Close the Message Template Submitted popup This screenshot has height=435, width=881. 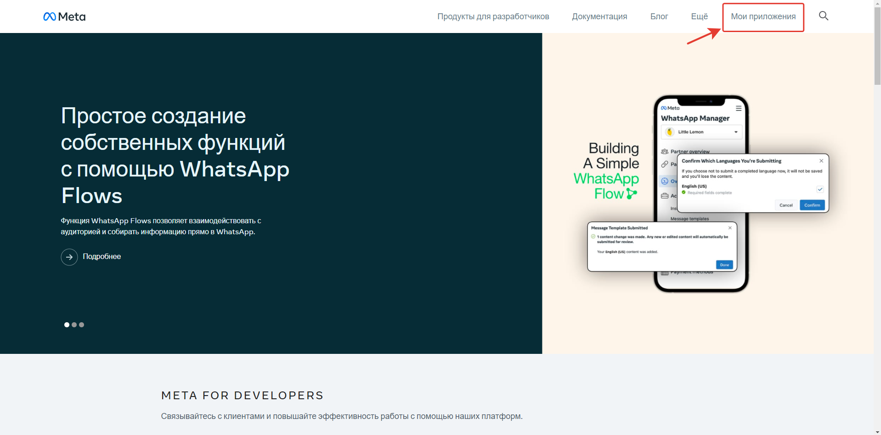click(730, 228)
